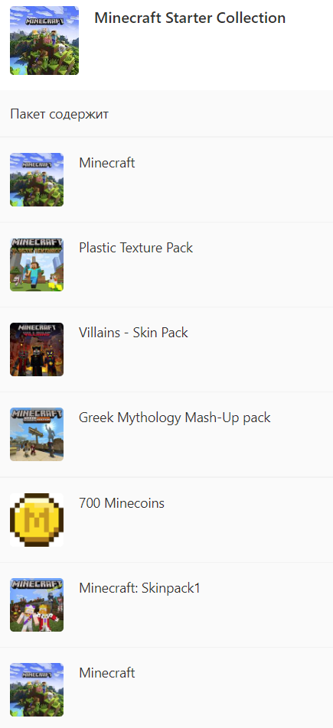Click the Plastic Texture Pack icon
This screenshot has width=333, height=728.
37,265
